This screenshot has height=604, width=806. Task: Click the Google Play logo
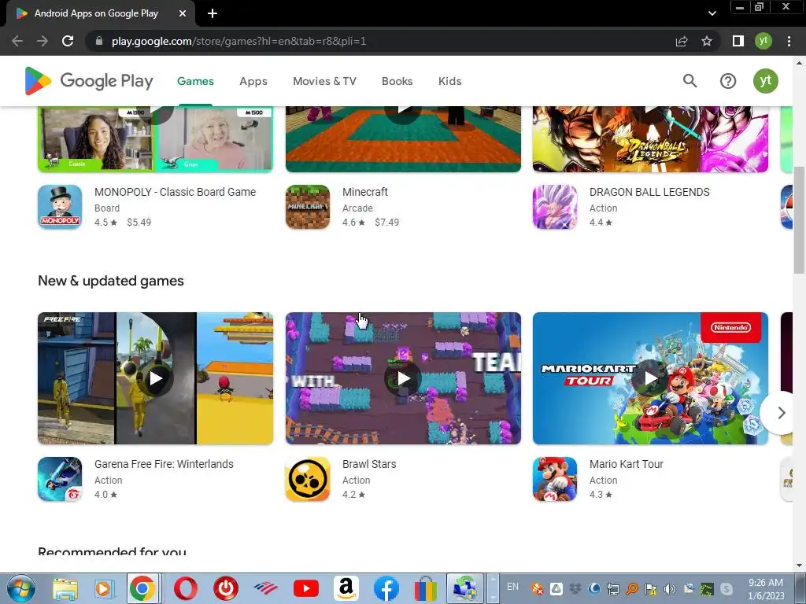89,81
